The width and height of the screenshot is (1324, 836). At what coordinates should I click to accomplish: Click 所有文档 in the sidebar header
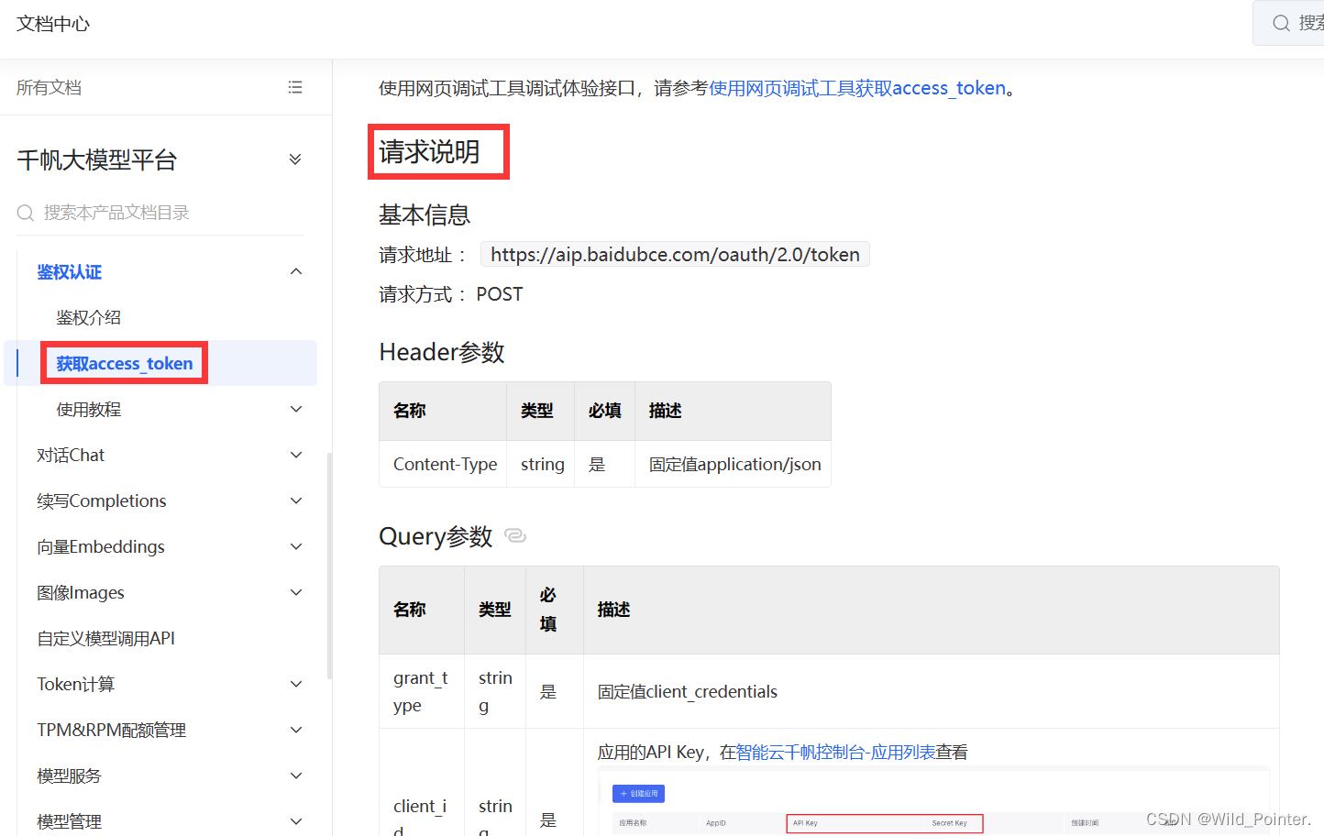(x=49, y=87)
